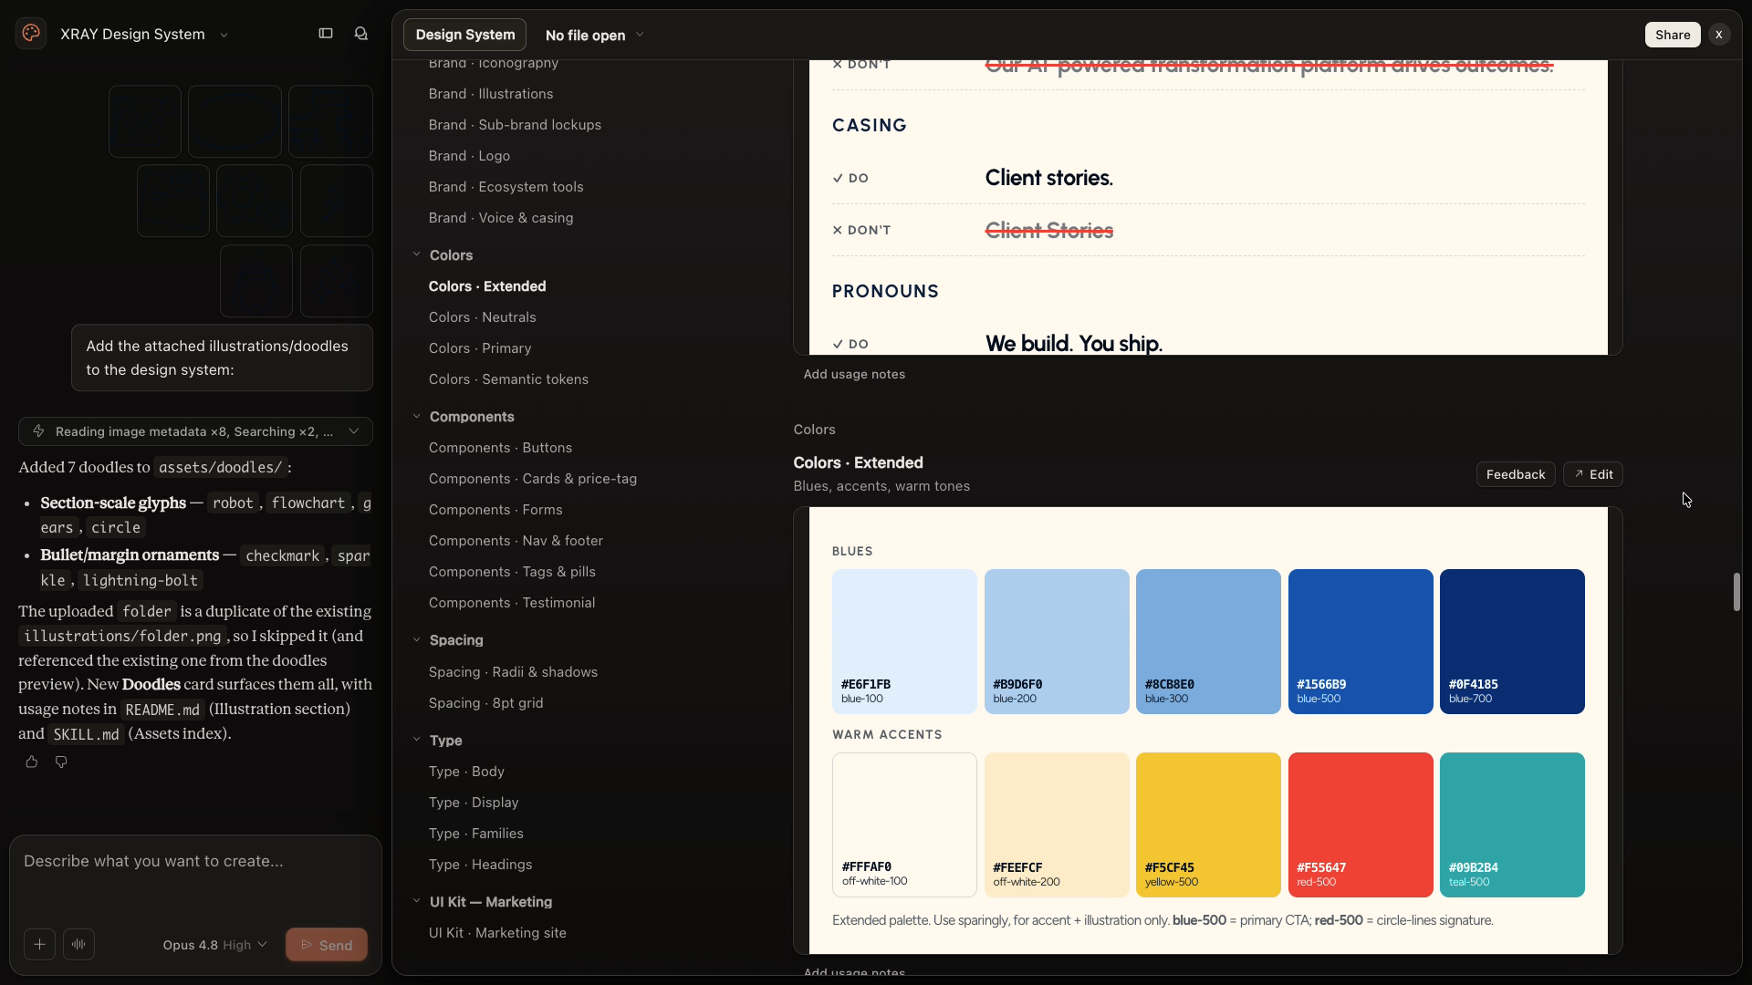Click Add usage notes under voice card
Image resolution: width=1752 pixels, height=985 pixels.
click(854, 374)
